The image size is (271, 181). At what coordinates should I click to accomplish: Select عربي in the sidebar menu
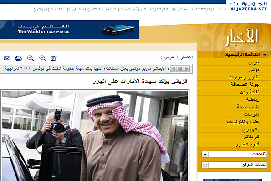(254, 62)
